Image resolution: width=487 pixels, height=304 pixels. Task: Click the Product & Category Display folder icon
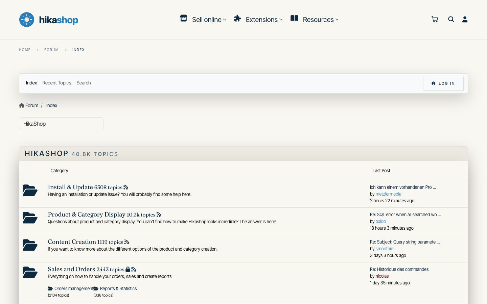pos(30,218)
